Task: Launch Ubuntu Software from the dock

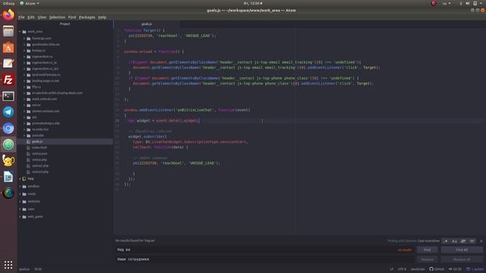Action: tap(8, 47)
